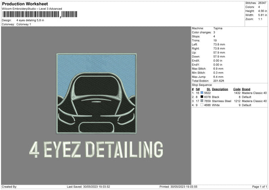Click the white 4686 thread color swatch
The height and width of the screenshot is (190, 269).
coord(202,105)
